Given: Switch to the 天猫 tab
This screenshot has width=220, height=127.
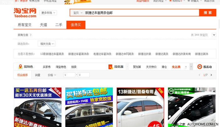Looking at the screenshot, I should 43,25.
